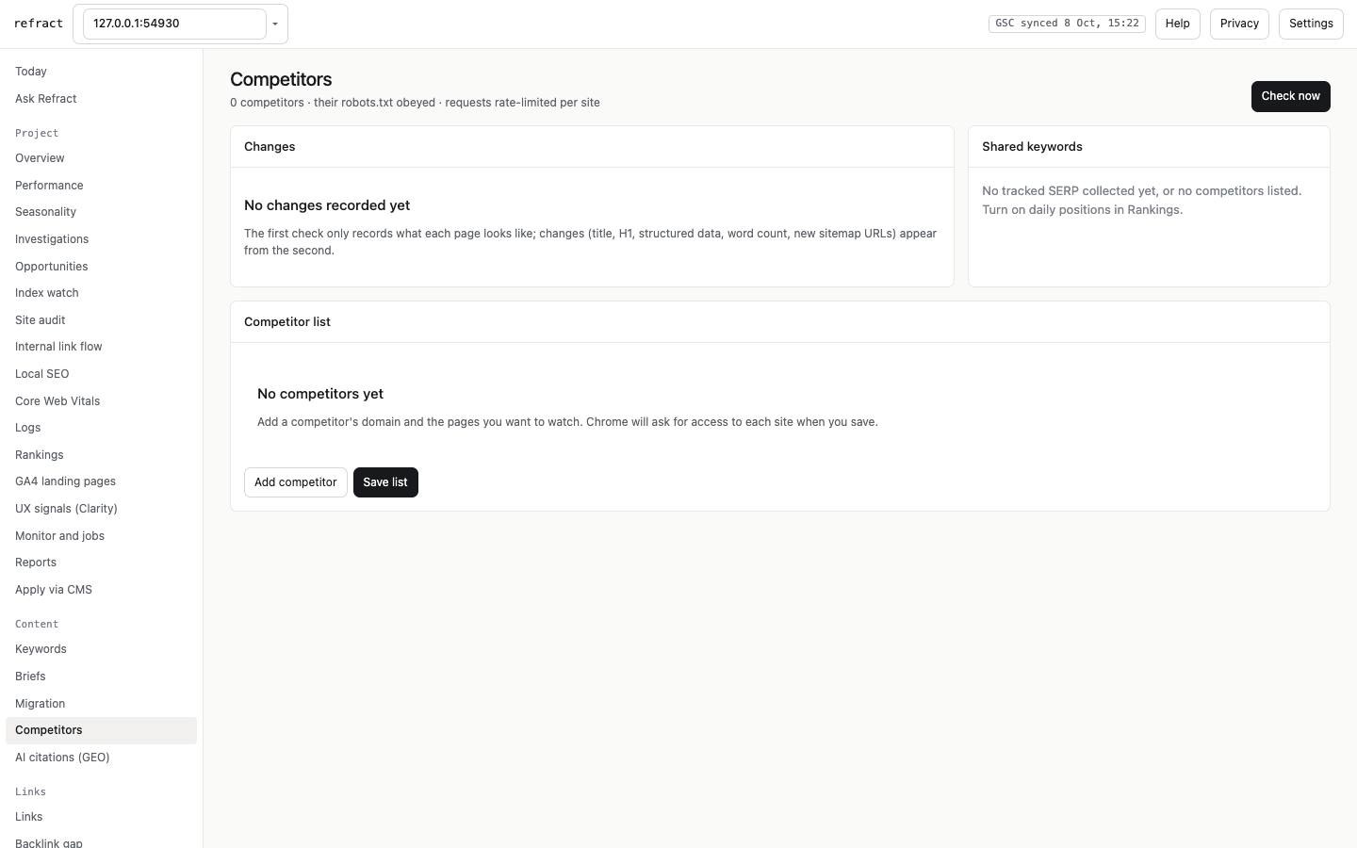The height and width of the screenshot is (848, 1357).
Task: Click the GSC synced status badge
Action: pyautogui.click(x=1067, y=24)
